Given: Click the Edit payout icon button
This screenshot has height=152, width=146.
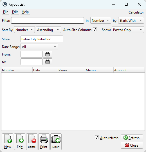Looking at the screenshot, I should point(20,142).
